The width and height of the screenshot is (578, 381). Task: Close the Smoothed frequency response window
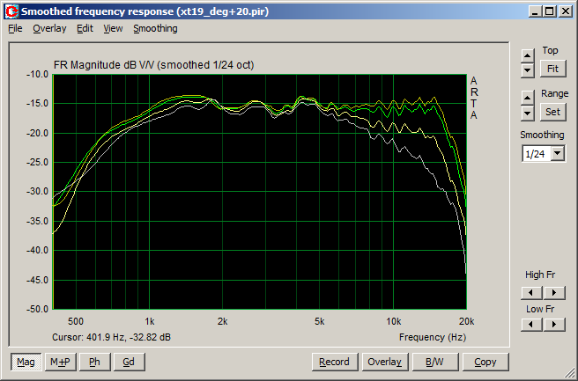(566, 11)
